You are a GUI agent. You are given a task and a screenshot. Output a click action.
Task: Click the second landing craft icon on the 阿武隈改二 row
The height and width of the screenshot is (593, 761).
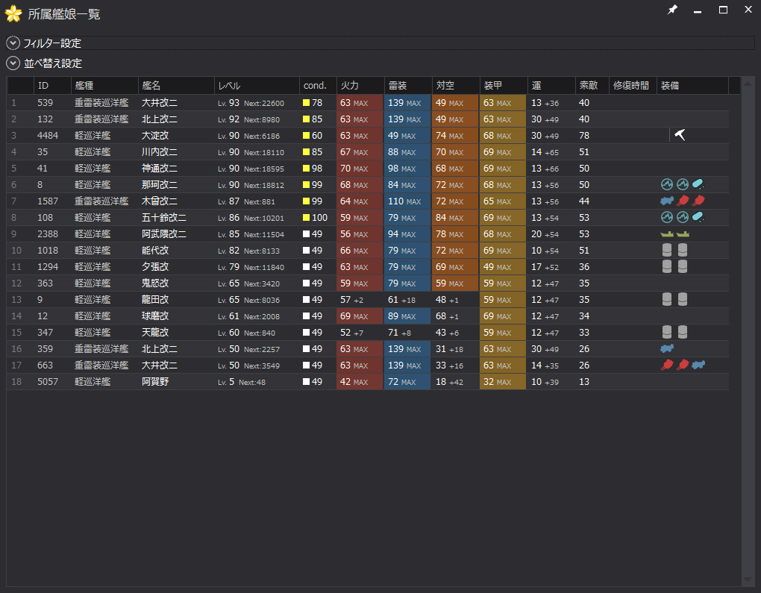[x=683, y=234]
